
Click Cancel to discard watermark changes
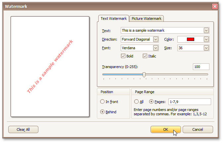(x=198, y=129)
